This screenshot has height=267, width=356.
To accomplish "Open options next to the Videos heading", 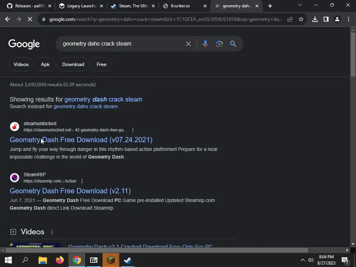I will click(x=52, y=232).
